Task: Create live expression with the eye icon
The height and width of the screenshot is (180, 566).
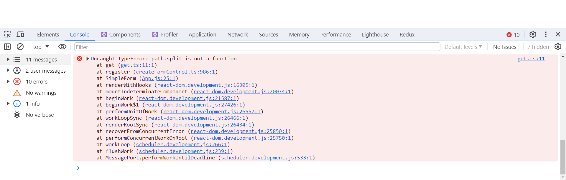Action: [x=62, y=47]
